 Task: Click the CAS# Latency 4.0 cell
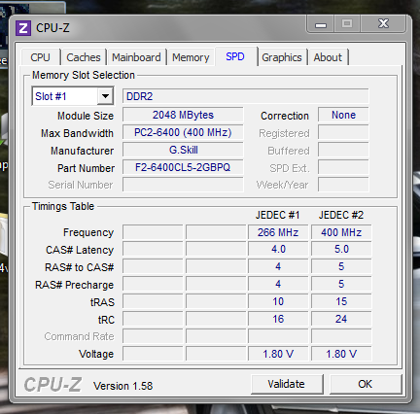pos(278,249)
